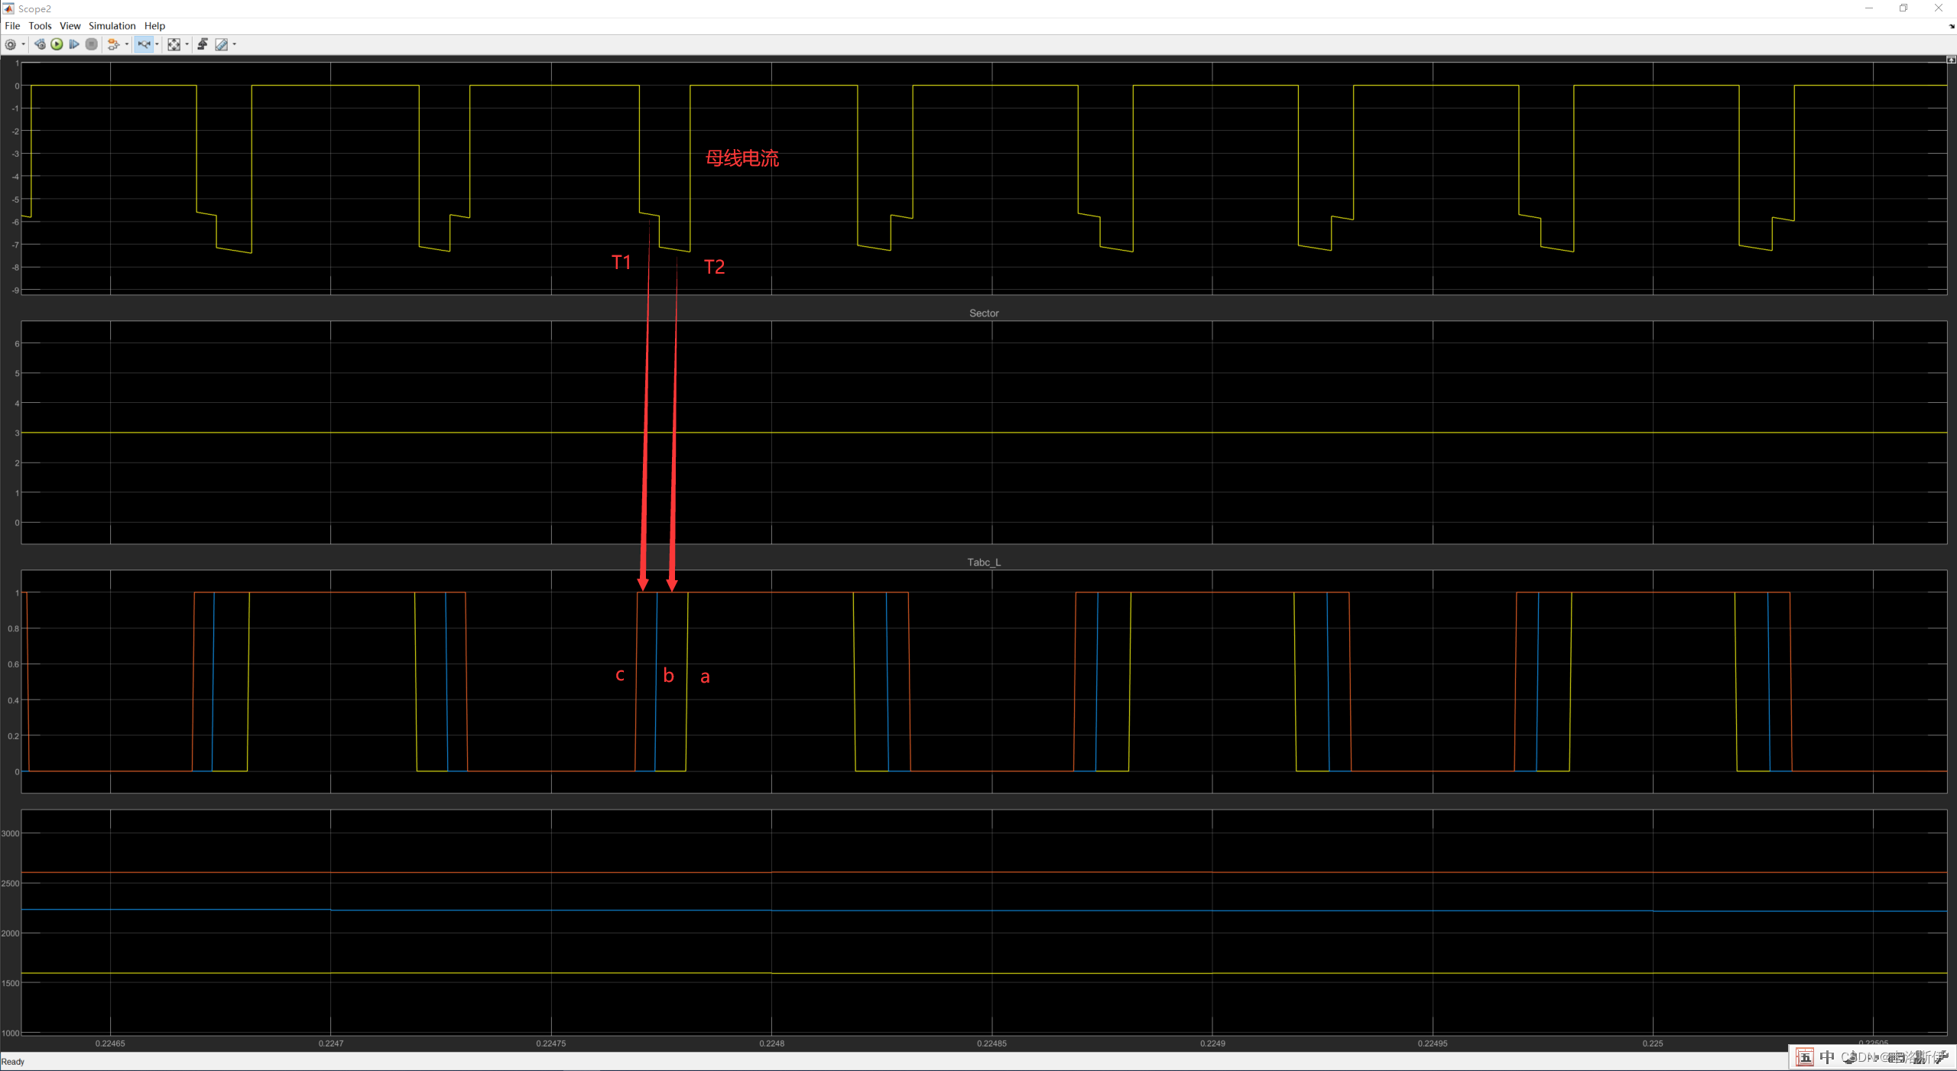Click the 0.2247 time axis label
The width and height of the screenshot is (1957, 1071).
point(331,1043)
